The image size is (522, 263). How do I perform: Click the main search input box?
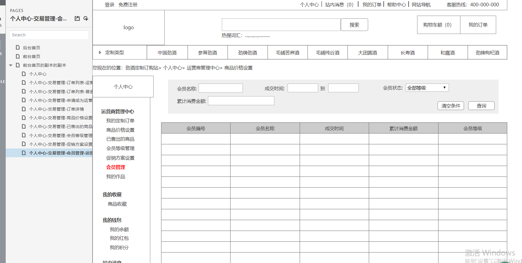coord(281,25)
